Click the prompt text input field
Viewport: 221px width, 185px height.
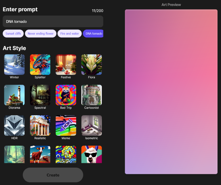(x=53, y=21)
